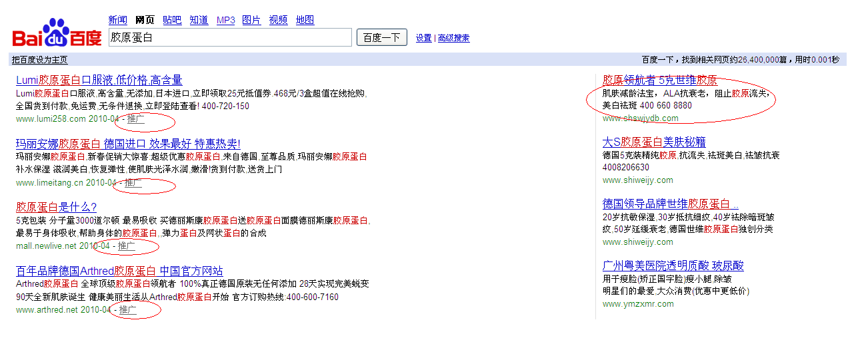
Task: Open the 地图 search category
Action: click(305, 20)
